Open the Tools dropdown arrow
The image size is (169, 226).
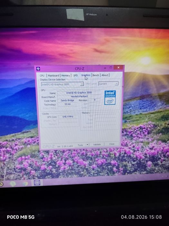87,145
